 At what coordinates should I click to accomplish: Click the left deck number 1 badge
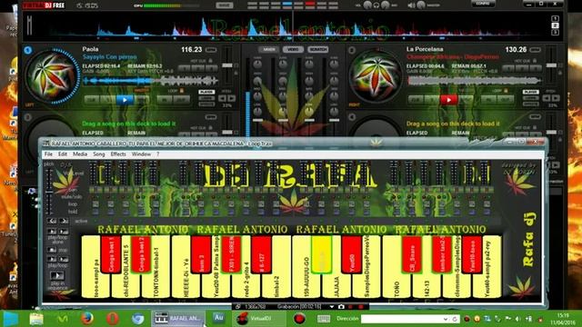[x=28, y=50]
